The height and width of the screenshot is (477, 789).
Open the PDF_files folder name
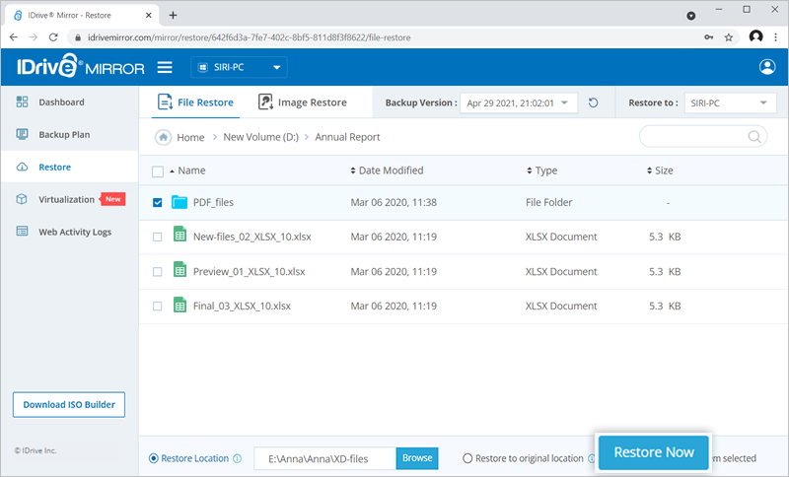point(213,202)
